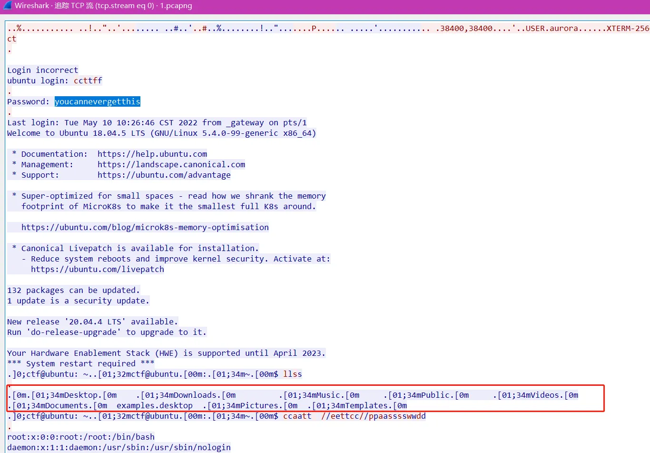Click the microk8s-memory-optimisation blog URL
The width and height of the screenshot is (650, 453).
click(x=145, y=227)
